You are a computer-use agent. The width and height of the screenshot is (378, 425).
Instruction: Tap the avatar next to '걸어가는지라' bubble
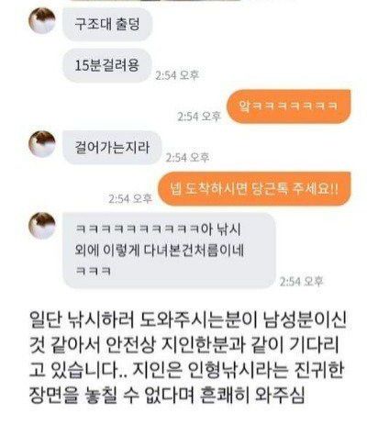coord(42,144)
